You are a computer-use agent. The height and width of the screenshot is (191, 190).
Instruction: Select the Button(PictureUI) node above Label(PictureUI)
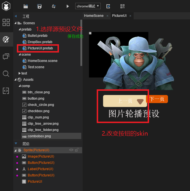point(41,163)
